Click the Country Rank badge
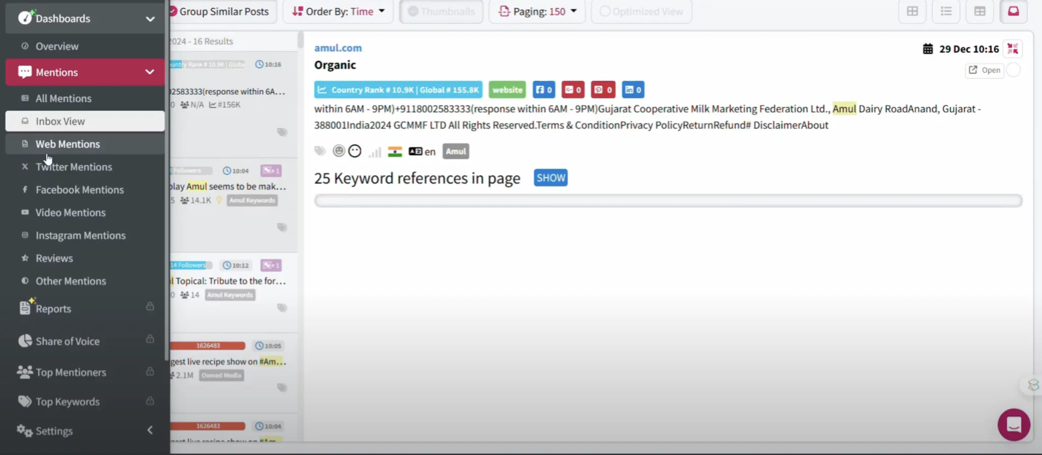1042x455 pixels. (398, 90)
